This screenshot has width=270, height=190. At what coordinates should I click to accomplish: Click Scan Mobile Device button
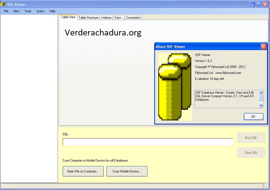coord(127,171)
